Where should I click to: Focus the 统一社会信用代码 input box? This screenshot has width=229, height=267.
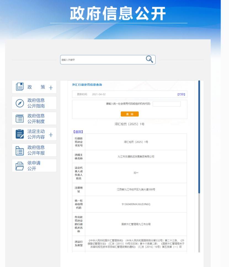coord(167,104)
